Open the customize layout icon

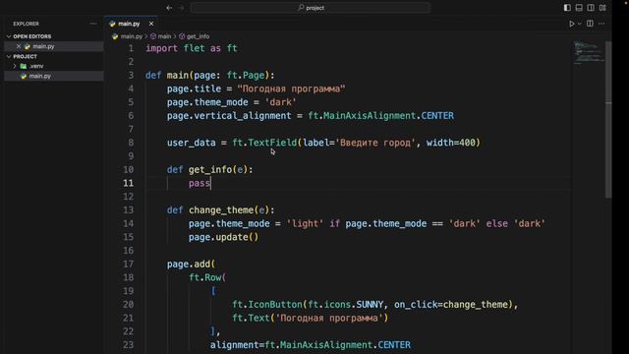pos(602,8)
